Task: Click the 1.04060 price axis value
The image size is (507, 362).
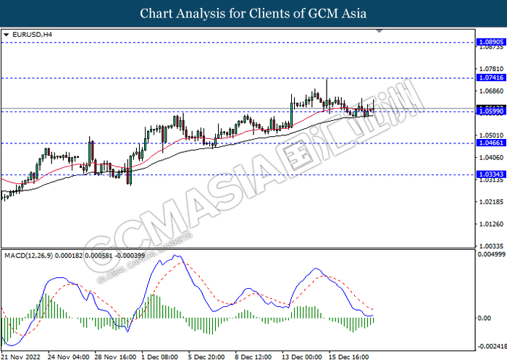Action: (x=492, y=158)
